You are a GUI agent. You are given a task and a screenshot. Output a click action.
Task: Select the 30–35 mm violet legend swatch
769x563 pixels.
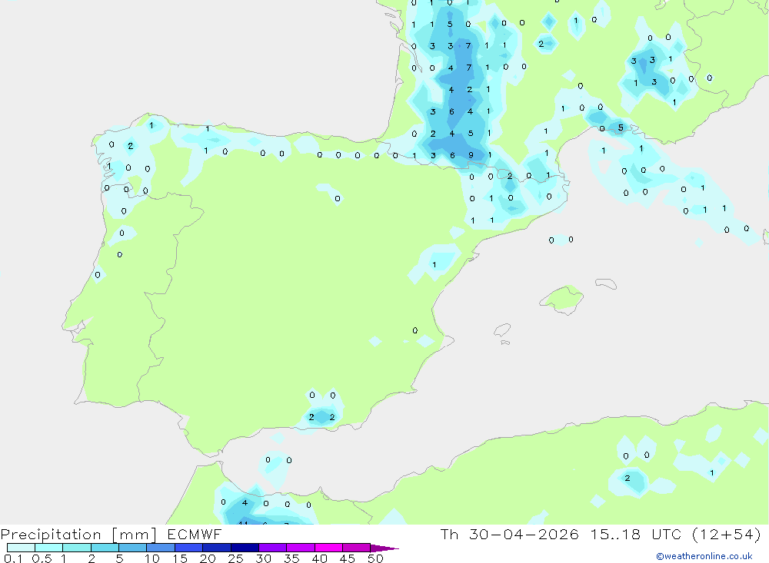coord(272,548)
